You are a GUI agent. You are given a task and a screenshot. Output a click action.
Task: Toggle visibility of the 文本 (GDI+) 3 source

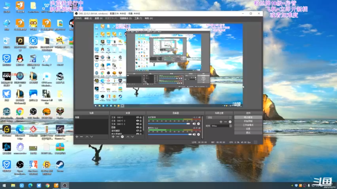138,121
